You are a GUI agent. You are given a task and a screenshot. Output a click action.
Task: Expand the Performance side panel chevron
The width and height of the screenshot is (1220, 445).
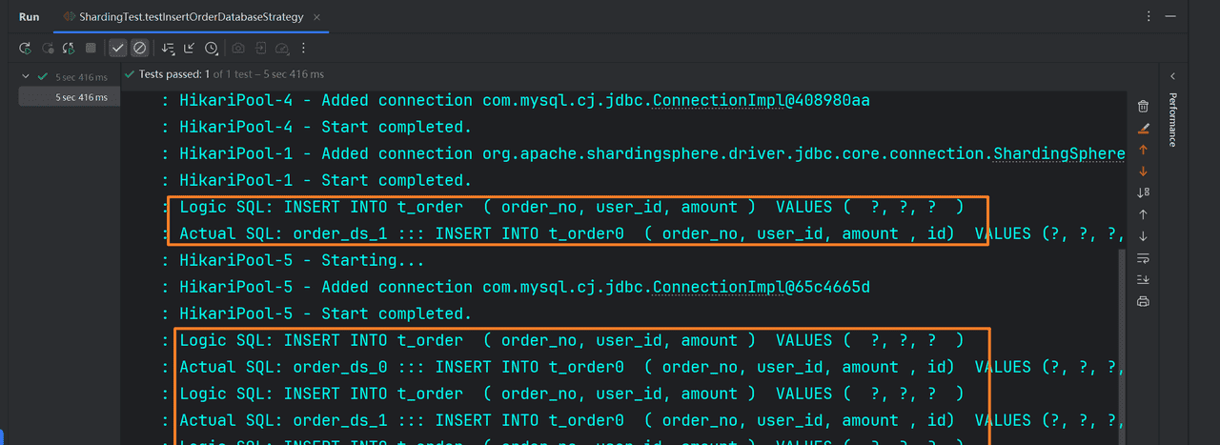(x=1172, y=76)
